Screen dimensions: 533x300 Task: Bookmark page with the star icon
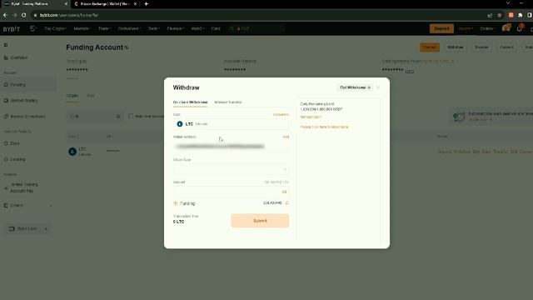point(500,15)
